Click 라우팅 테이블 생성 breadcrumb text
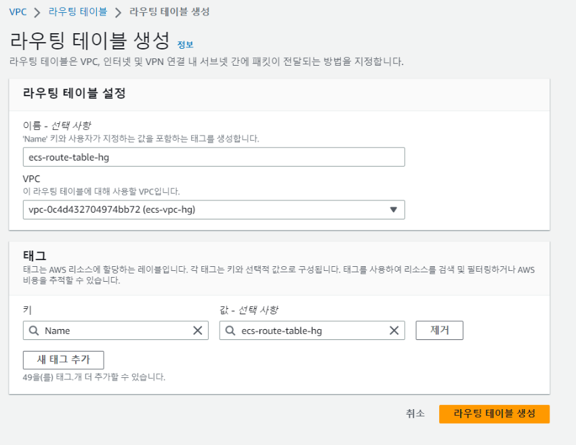The height and width of the screenshot is (445, 576). (169, 12)
